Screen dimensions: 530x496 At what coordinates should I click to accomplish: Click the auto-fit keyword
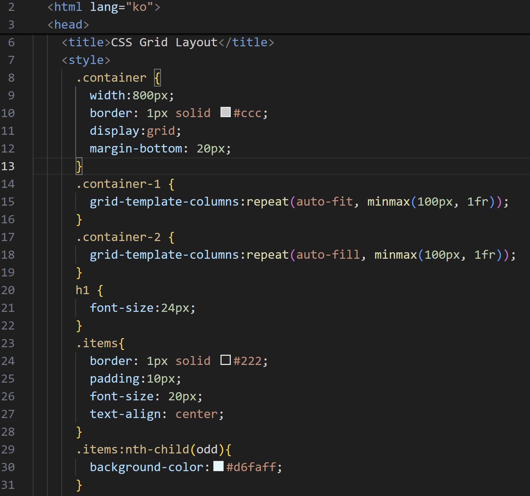(x=324, y=202)
